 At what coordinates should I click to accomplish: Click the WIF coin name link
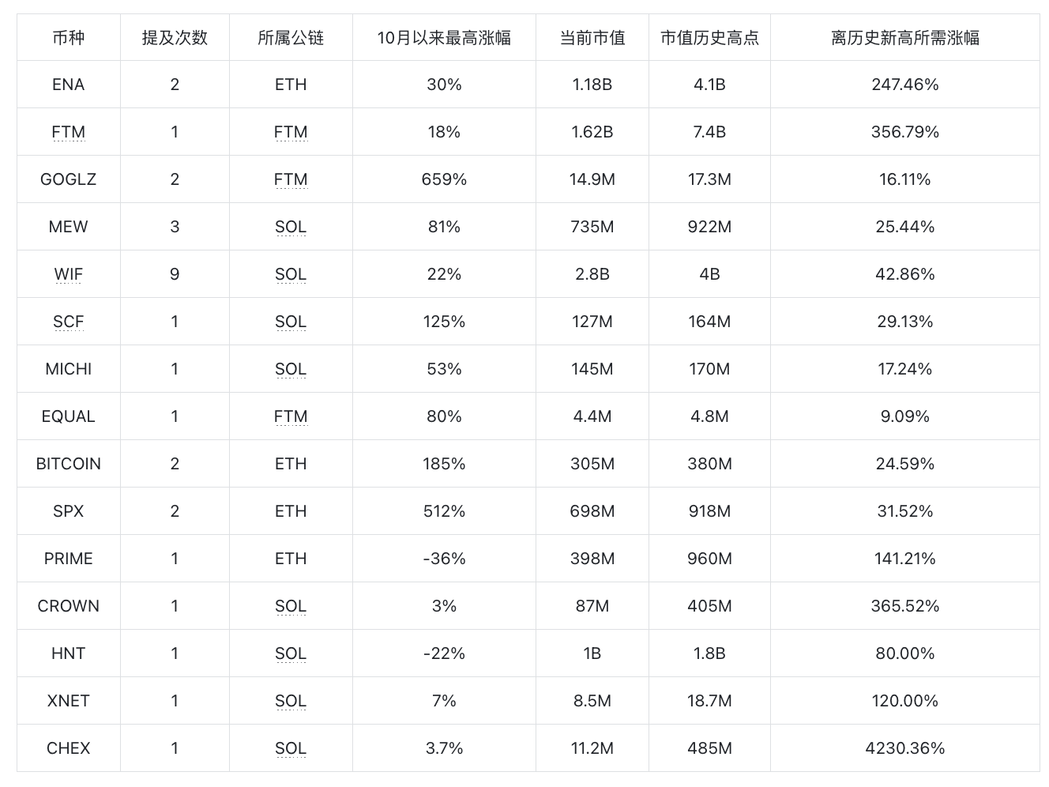(68, 274)
